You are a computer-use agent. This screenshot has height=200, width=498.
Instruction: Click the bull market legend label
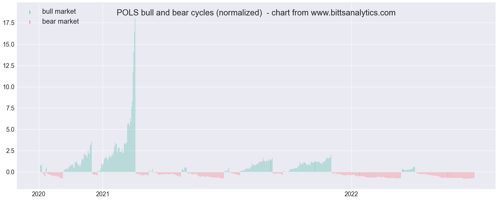[x=59, y=12]
